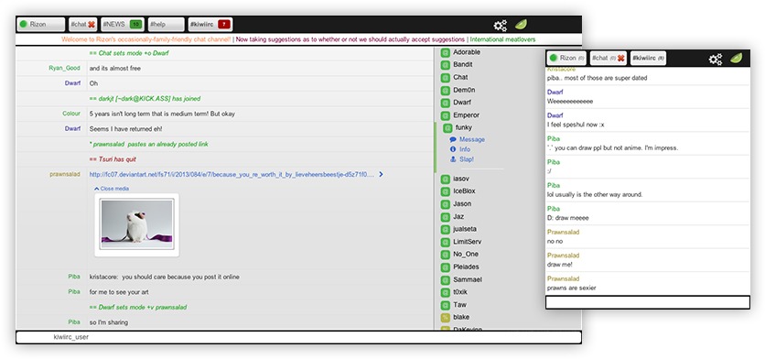Viewport: 765px width, 359px height.
Task: Click Dwarf nick above 'Weeeeeeeeeeeee' in small window
Action: tap(555, 92)
